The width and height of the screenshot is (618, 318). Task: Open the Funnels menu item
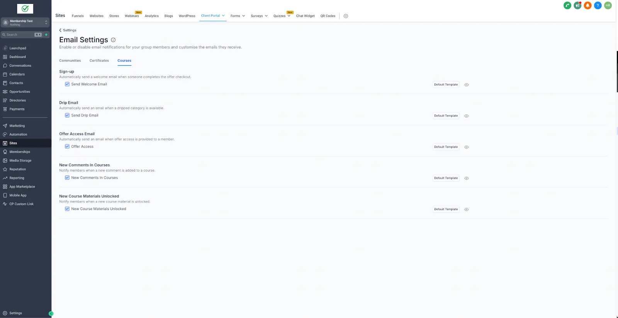[78, 16]
